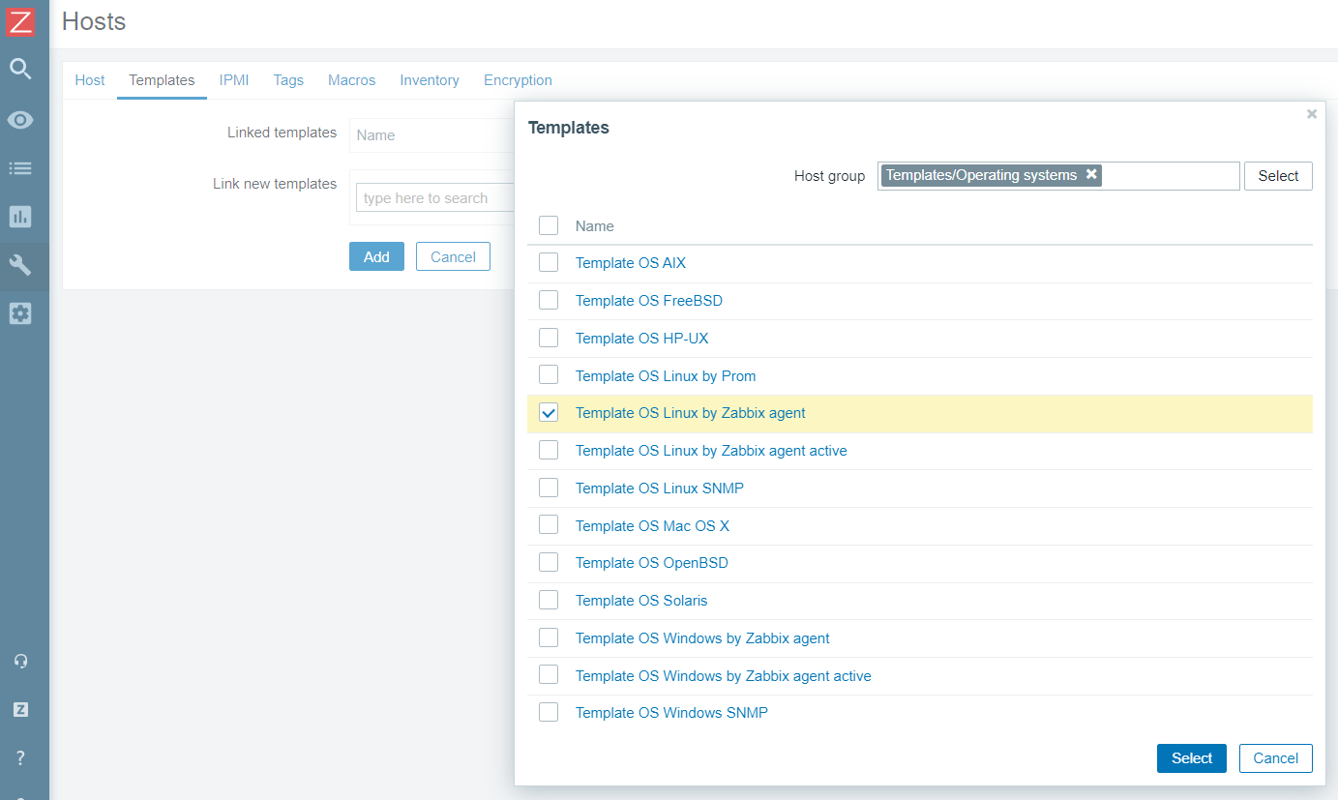Viewport: 1338px width, 800px height.
Task: Open the Configuration wrench icon
Action: click(20, 265)
